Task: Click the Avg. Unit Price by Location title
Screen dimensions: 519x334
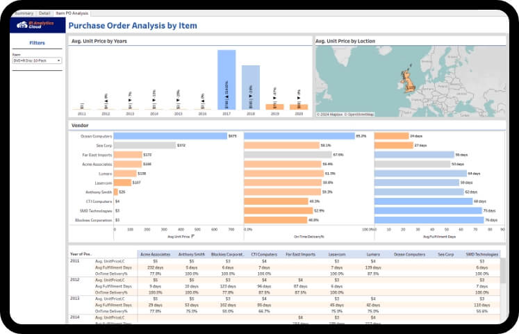Action: (345, 41)
